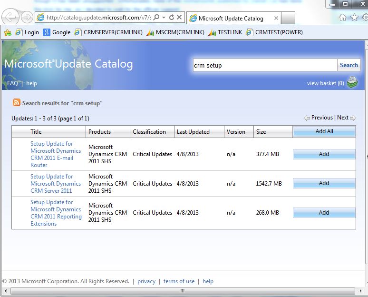Open Favorites star icon at top right
This screenshot has width=368, height=297.
pos(354,17)
